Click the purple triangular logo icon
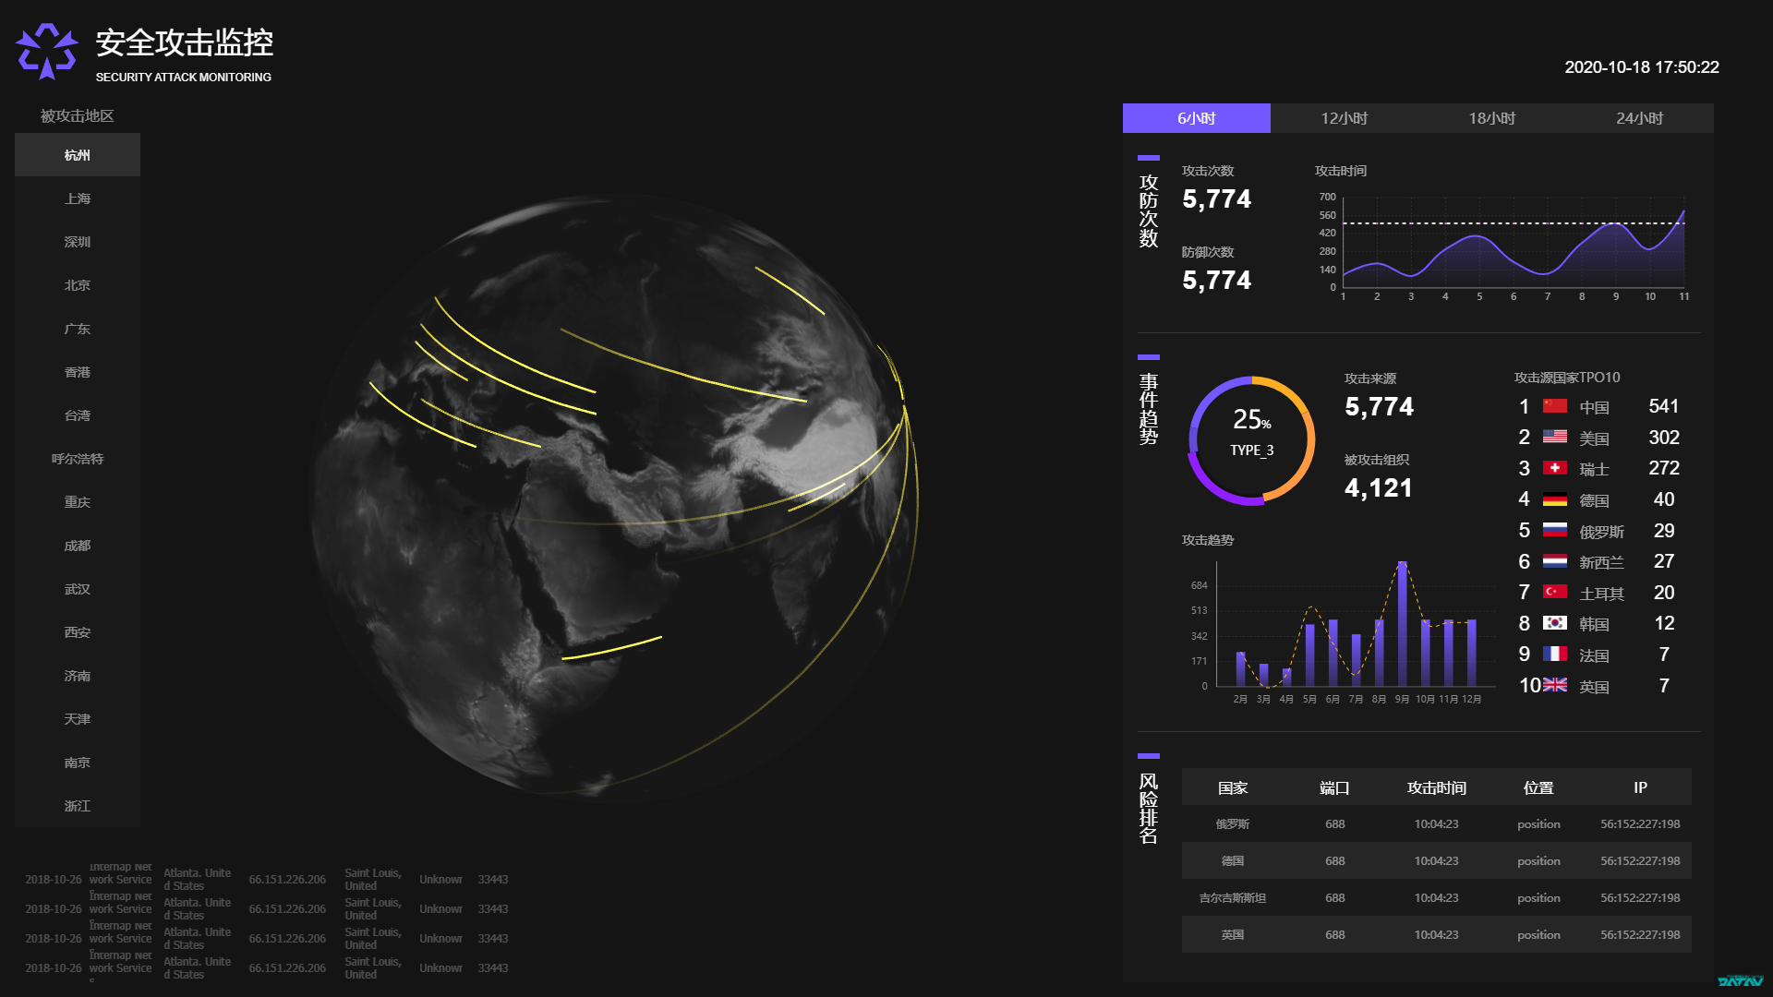This screenshot has width=1773, height=997. (x=46, y=52)
